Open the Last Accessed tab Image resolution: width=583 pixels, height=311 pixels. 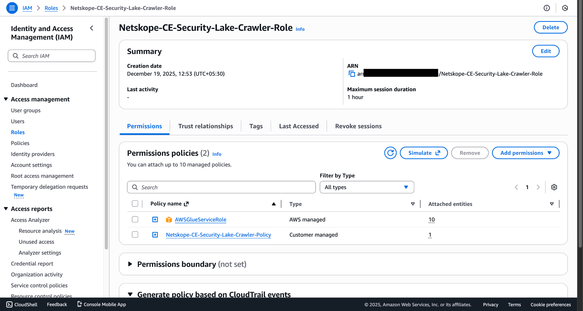299,126
